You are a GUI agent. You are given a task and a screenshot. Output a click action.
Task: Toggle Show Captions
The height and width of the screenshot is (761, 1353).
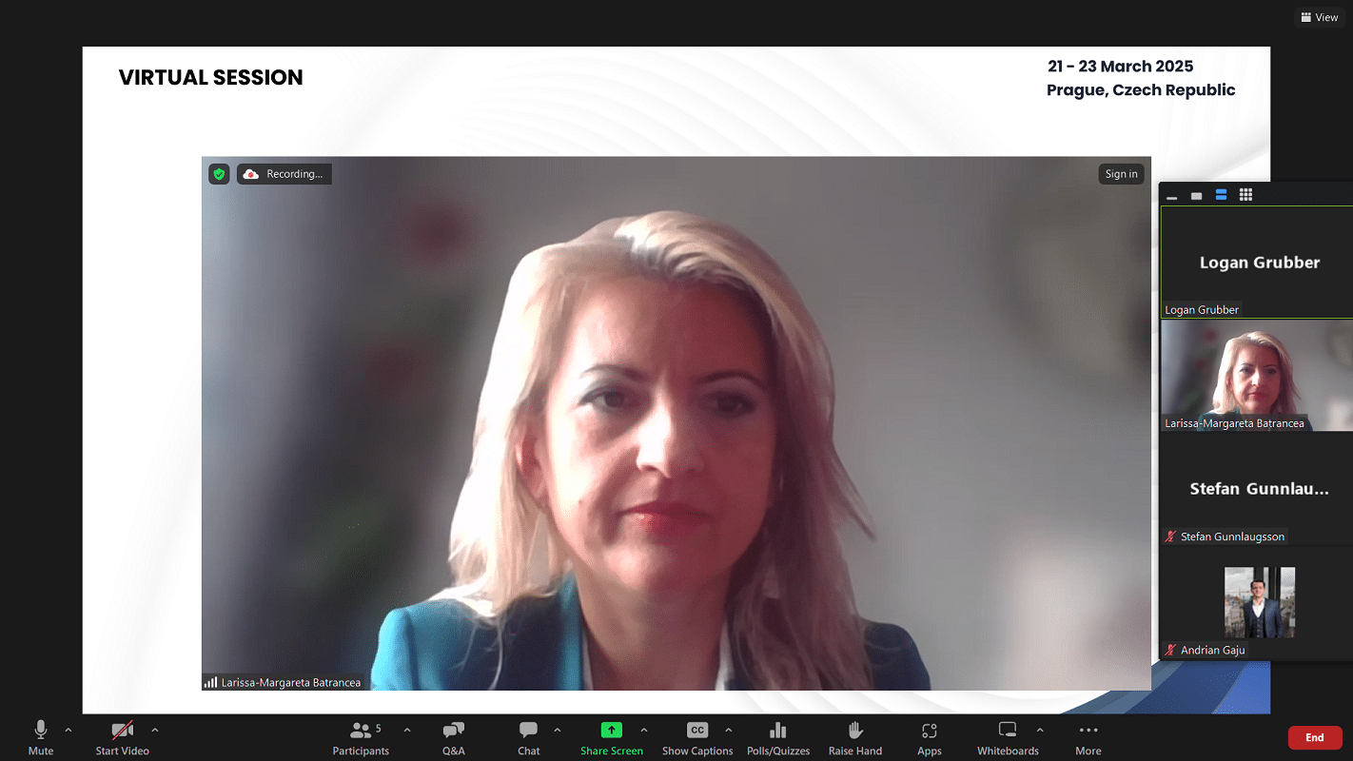tap(697, 737)
